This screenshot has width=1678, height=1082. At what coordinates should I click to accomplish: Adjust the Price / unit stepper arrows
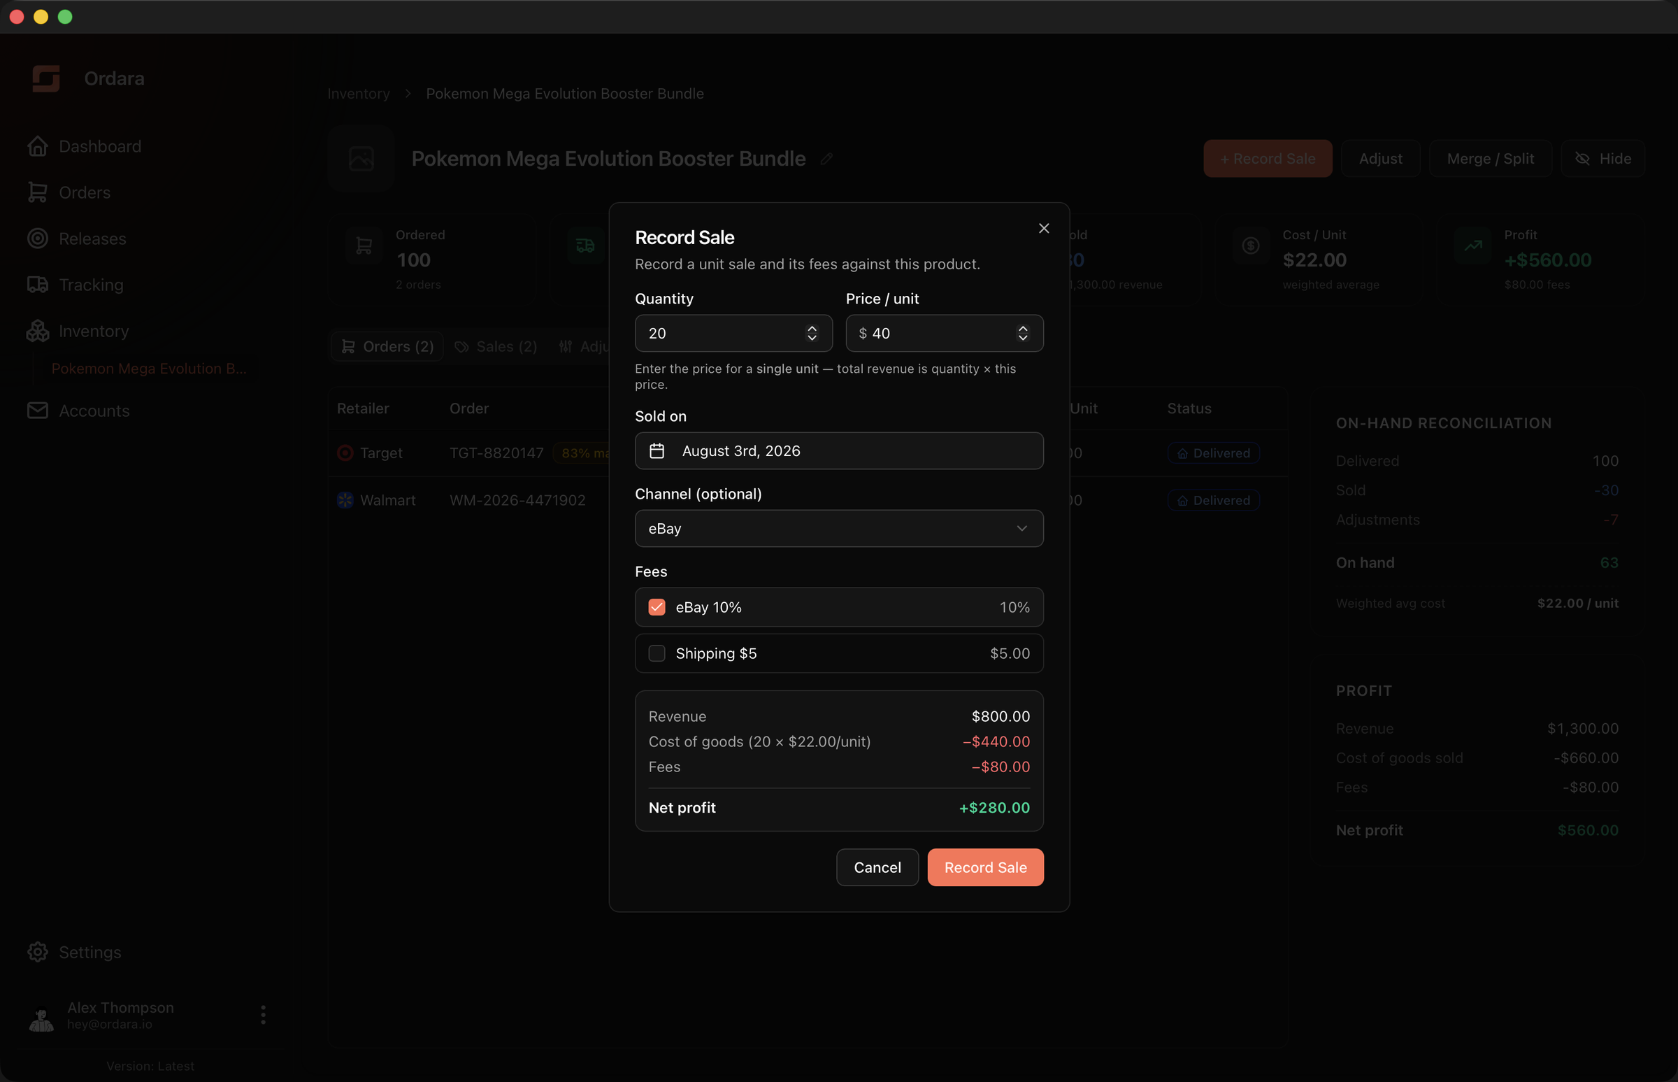(1023, 333)
